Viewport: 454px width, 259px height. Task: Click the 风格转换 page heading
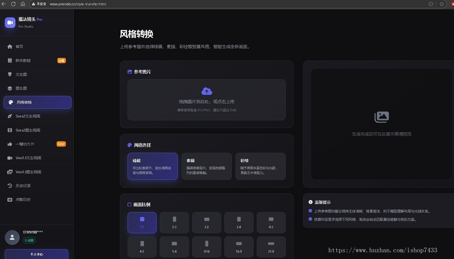[x=137, y=34]
